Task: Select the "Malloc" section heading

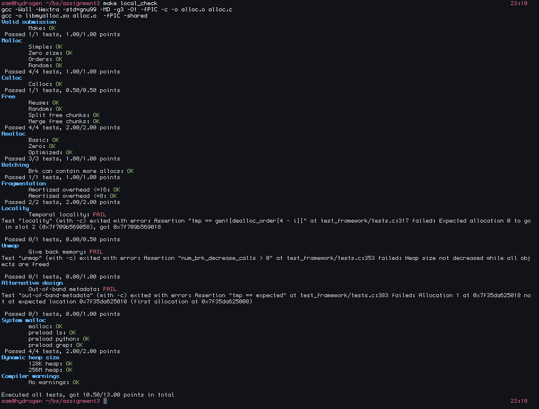Action: 12,41
